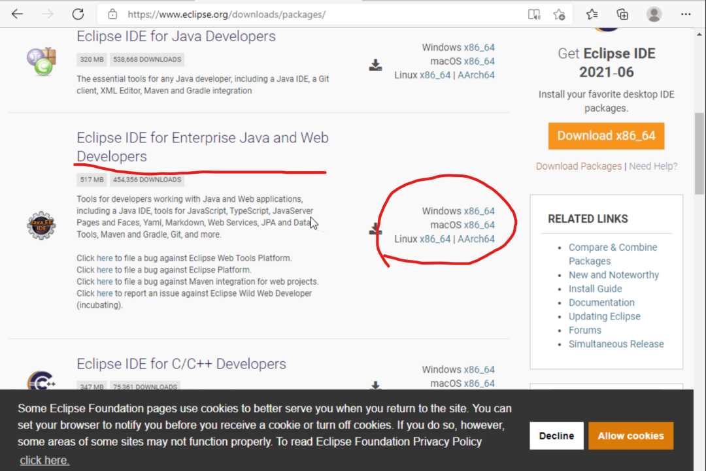Open Eclipse IDE for Java Developers title
The width and height of the screenshot is (706, 471).
click(x=176, y=36)
